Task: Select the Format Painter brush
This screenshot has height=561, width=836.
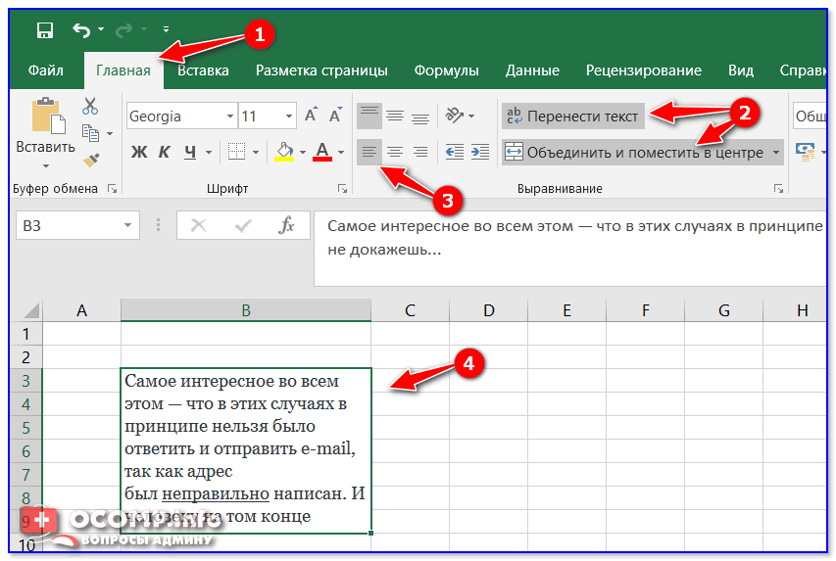Action: coord(91,160)
